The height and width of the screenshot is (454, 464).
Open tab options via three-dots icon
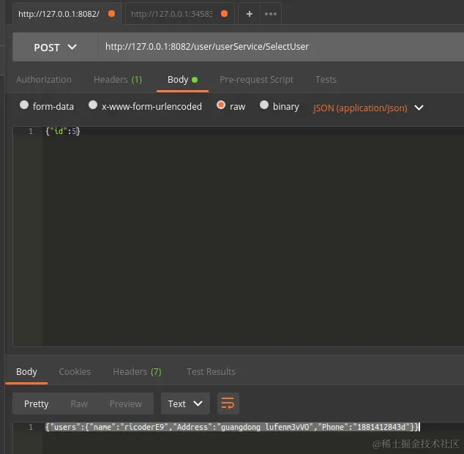[x=271, y=14]
